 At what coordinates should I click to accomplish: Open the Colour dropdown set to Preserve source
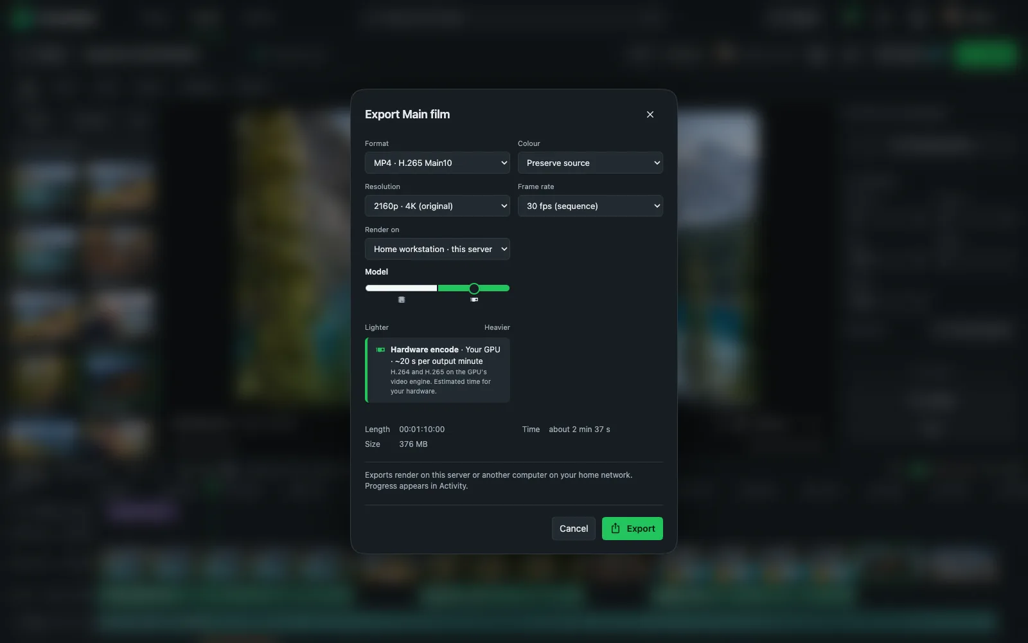tap(590, 163)
